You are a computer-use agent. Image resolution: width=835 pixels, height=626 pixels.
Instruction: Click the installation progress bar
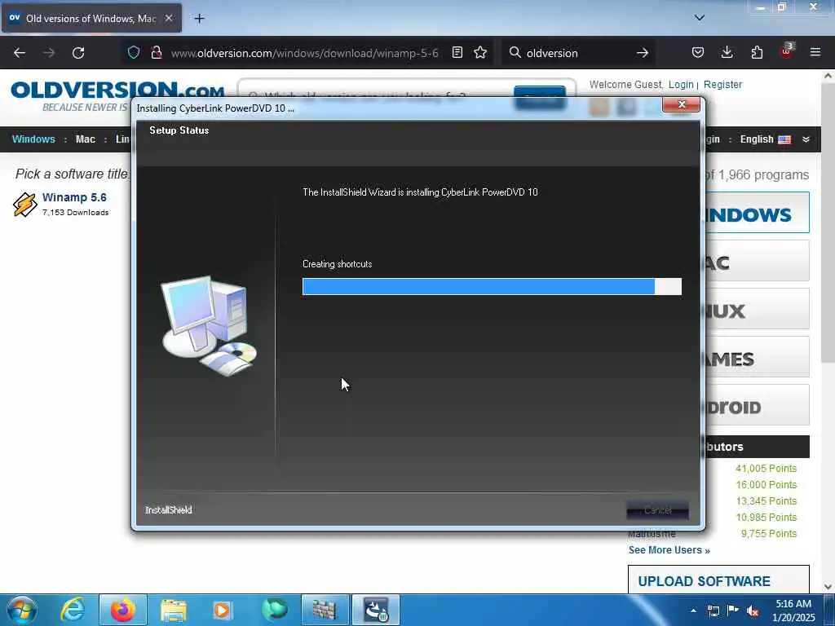(x=492, y=286)
